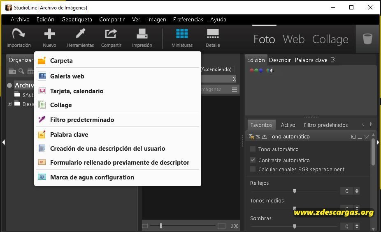Screen dimensions: 381x232
Task: Click the flip icon in Tono automático header
Action: (x=258, y=137)
